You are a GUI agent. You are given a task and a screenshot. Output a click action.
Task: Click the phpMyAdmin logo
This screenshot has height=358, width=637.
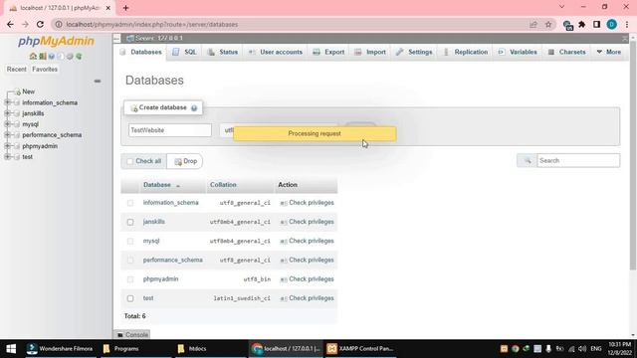(56, 41)
